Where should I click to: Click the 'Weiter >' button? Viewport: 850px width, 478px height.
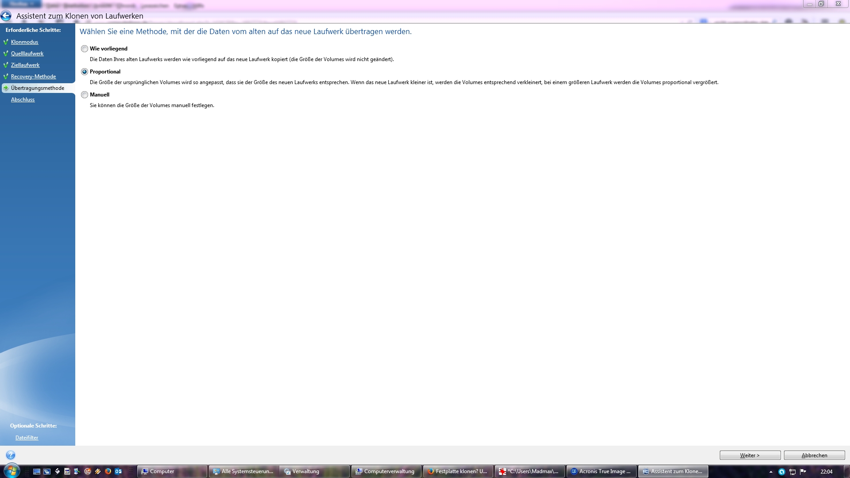(750, 455)
